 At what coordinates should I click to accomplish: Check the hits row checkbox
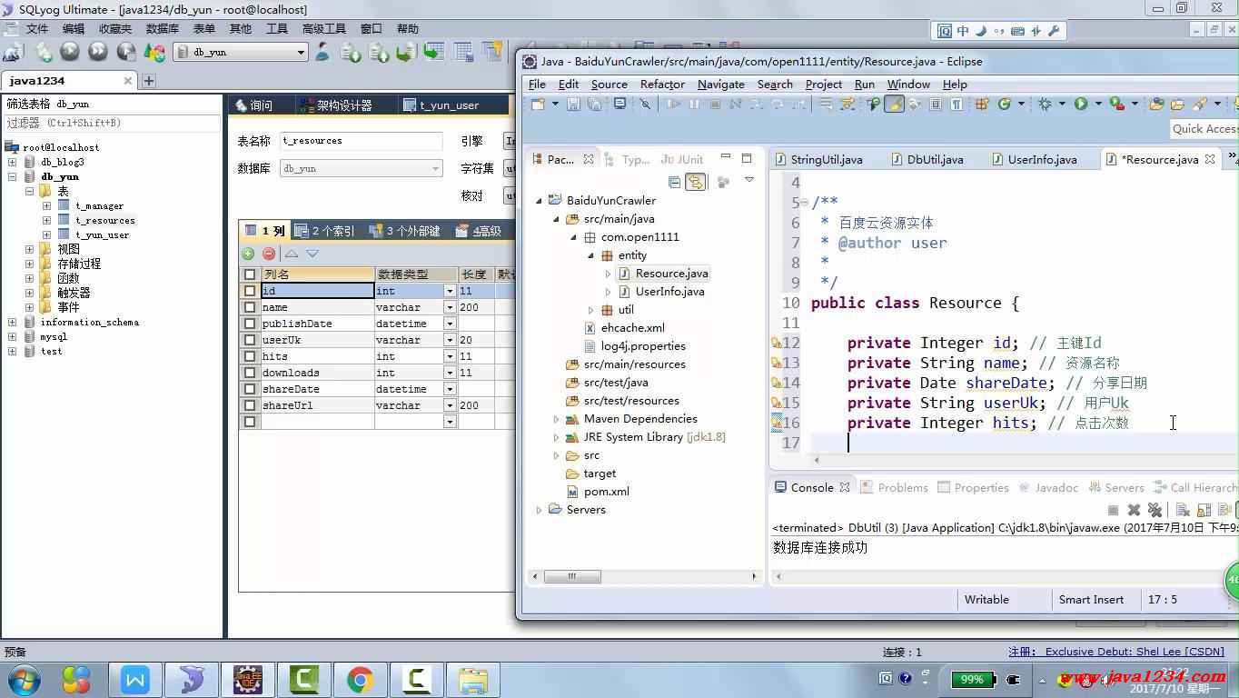tap(250, 356)
